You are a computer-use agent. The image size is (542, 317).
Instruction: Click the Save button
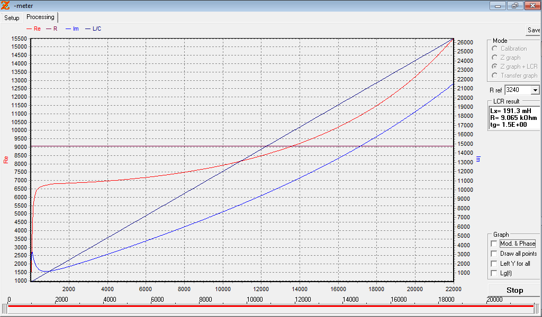(x=534, y=30)
